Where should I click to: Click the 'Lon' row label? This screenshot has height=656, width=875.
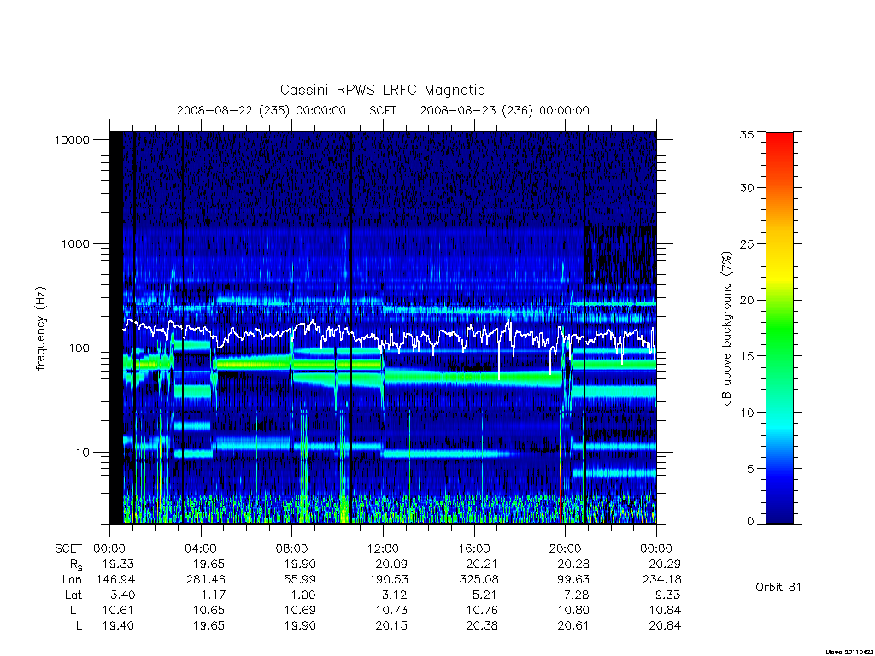point(72,580)
